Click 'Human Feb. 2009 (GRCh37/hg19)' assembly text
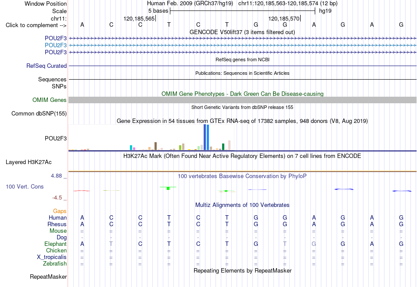 coord(190,3)
